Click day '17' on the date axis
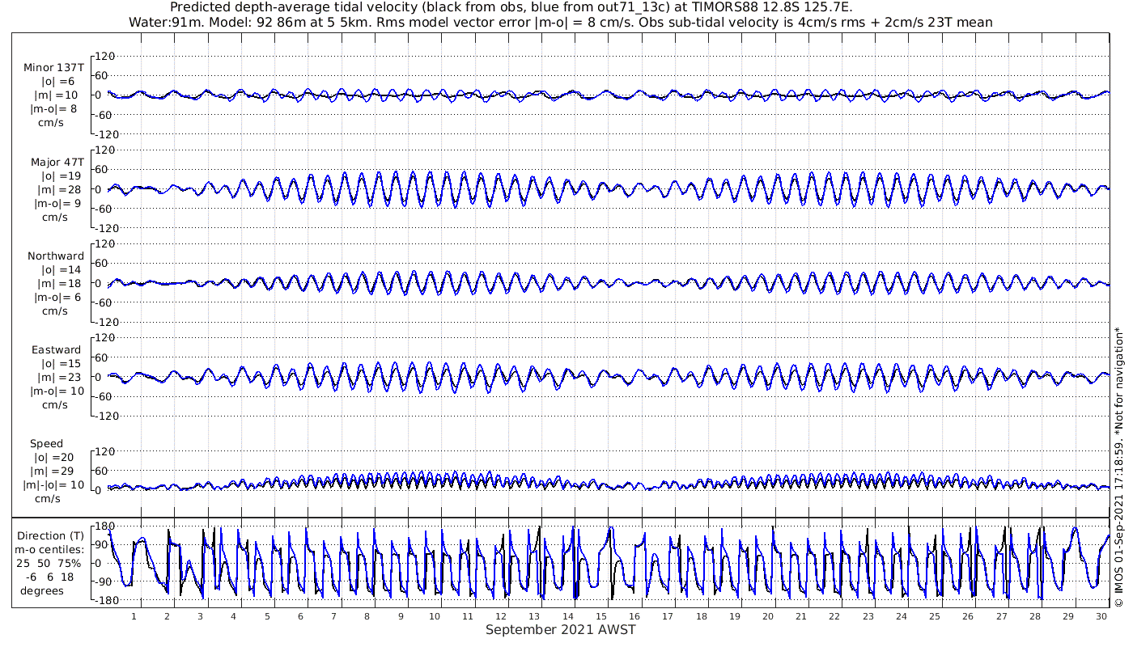Image resolution: width=1133 pixels, height=647 pixels. click(x=668, y=616)
